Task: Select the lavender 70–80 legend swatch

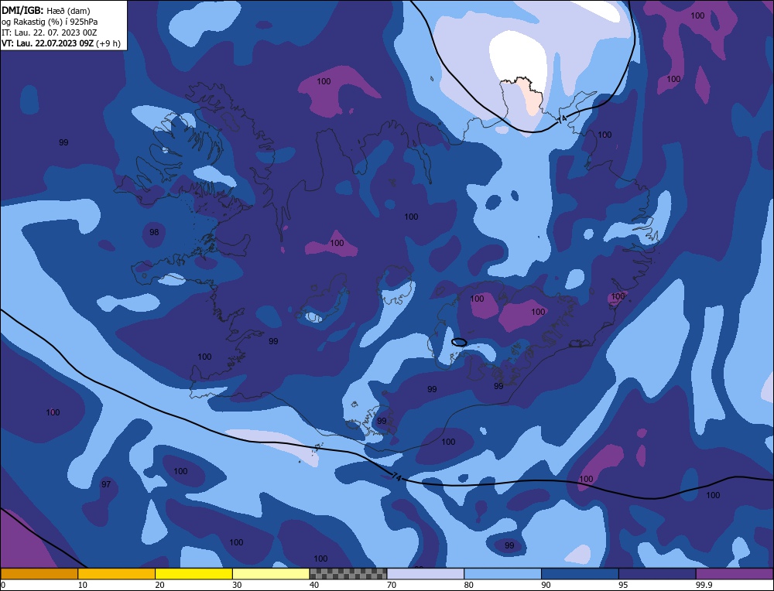Action: (x=426, y=574)
